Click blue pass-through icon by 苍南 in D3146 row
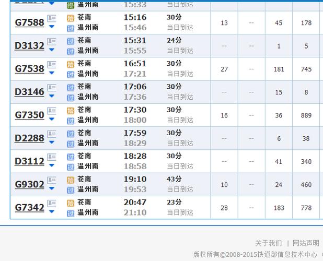This screenshot has height=261, width=323. point(71,88)
